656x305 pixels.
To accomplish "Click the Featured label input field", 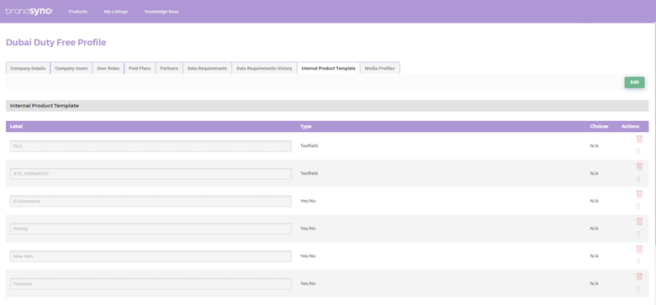I will click(151, 284).
